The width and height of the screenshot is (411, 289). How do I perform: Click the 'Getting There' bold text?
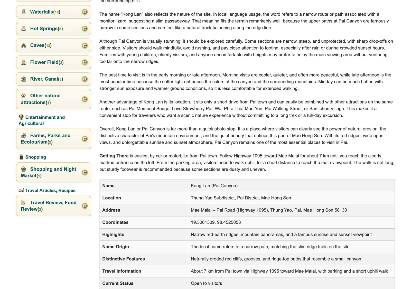(x=114, y=156)
